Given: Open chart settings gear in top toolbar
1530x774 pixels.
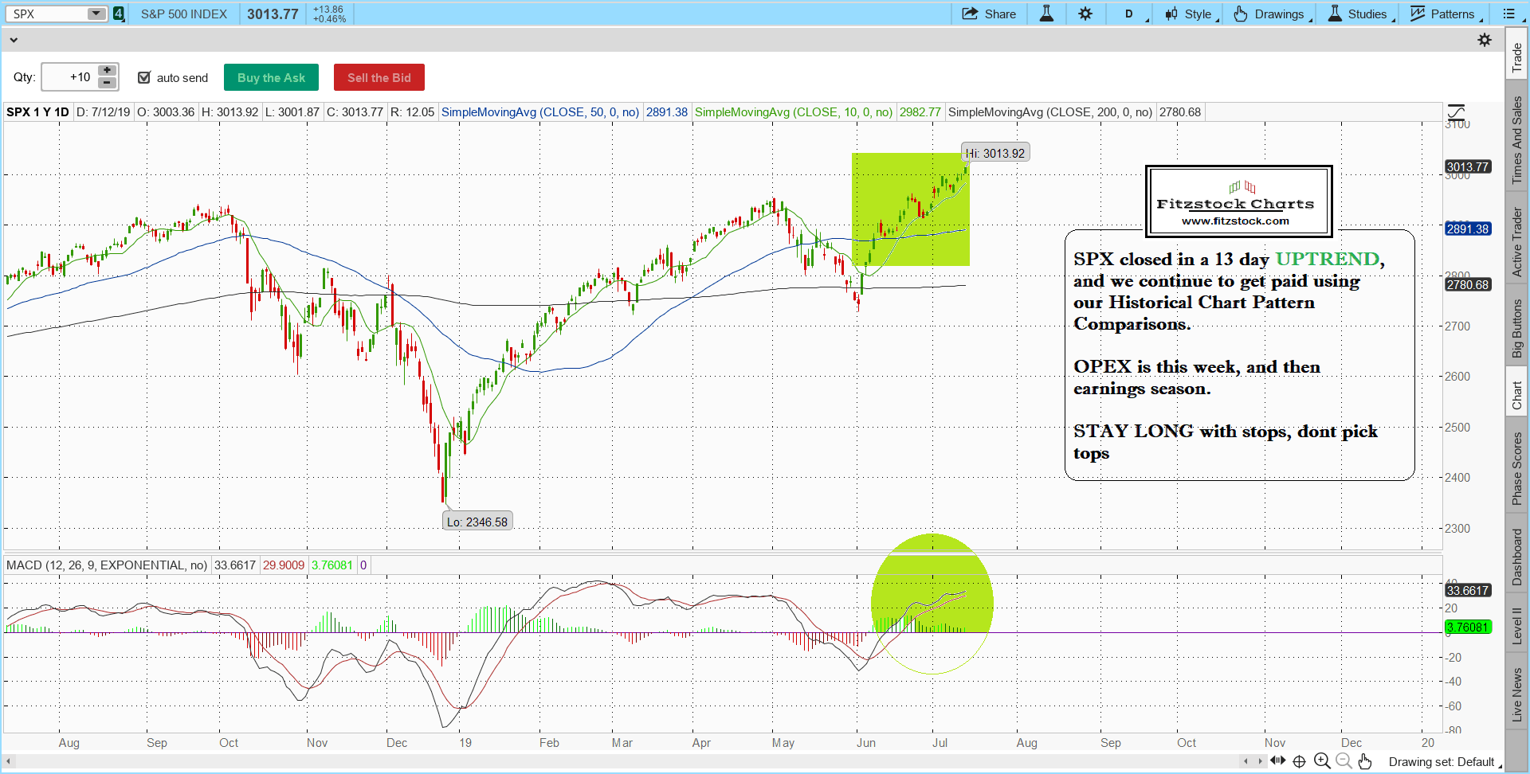Looking at the screenshot, I should (x=1085, y=14).
